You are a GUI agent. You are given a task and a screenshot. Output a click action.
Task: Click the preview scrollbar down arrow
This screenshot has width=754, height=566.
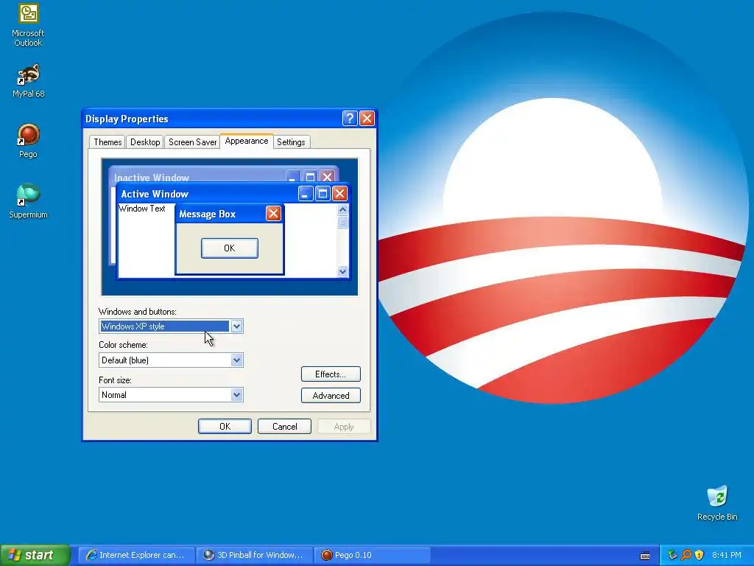(x=342, y=271)
